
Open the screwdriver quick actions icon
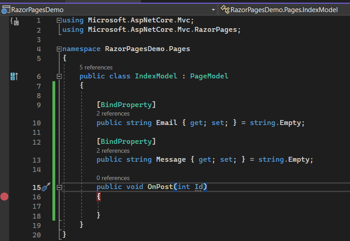46,187
